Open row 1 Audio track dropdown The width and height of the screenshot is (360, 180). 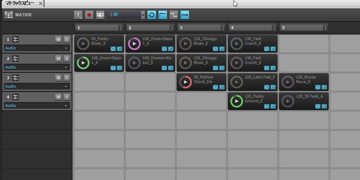pos(37,48)
